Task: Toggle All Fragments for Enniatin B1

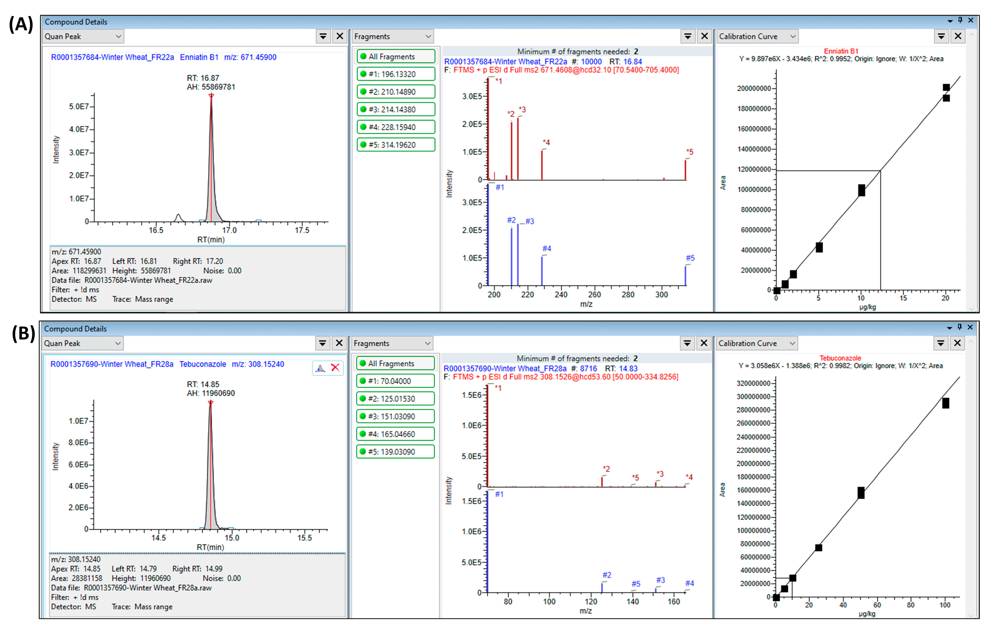Action: click(x=396, y=56)
